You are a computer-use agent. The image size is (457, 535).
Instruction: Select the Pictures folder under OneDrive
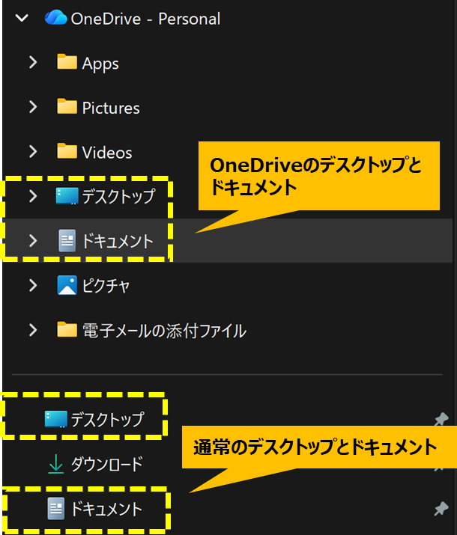(110, 108)
